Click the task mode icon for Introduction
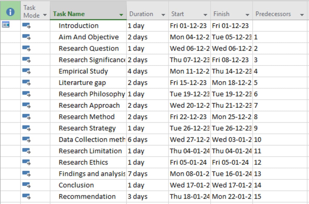Image resolution: width=309 pixels, height=204 pixels. pos(26,25)
